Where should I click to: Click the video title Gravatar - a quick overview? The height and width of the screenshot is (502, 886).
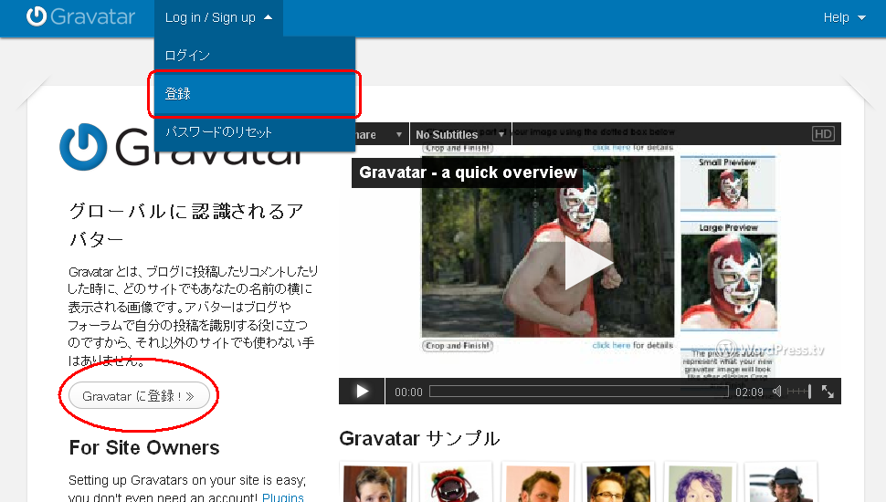pos(468,173)
